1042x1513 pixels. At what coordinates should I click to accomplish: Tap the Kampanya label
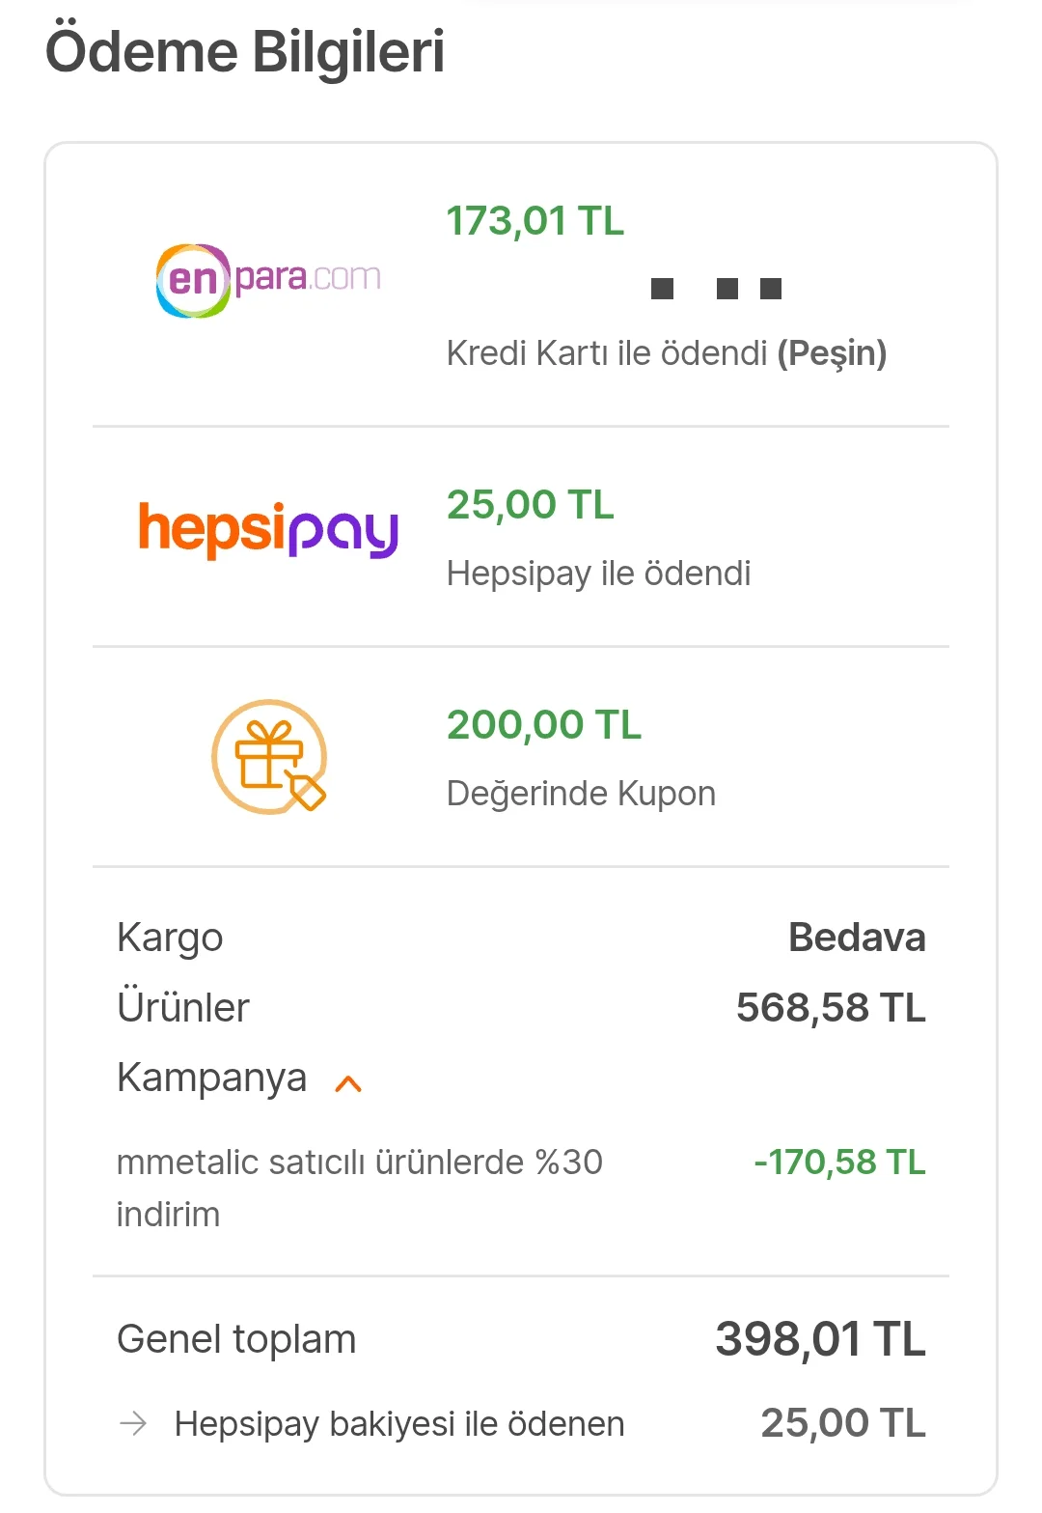point(211,1078)
